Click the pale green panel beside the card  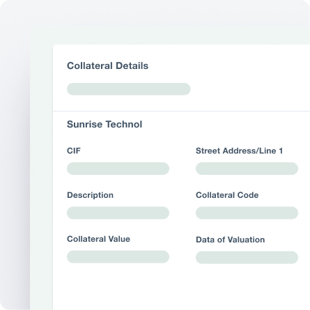click(41, 162)
